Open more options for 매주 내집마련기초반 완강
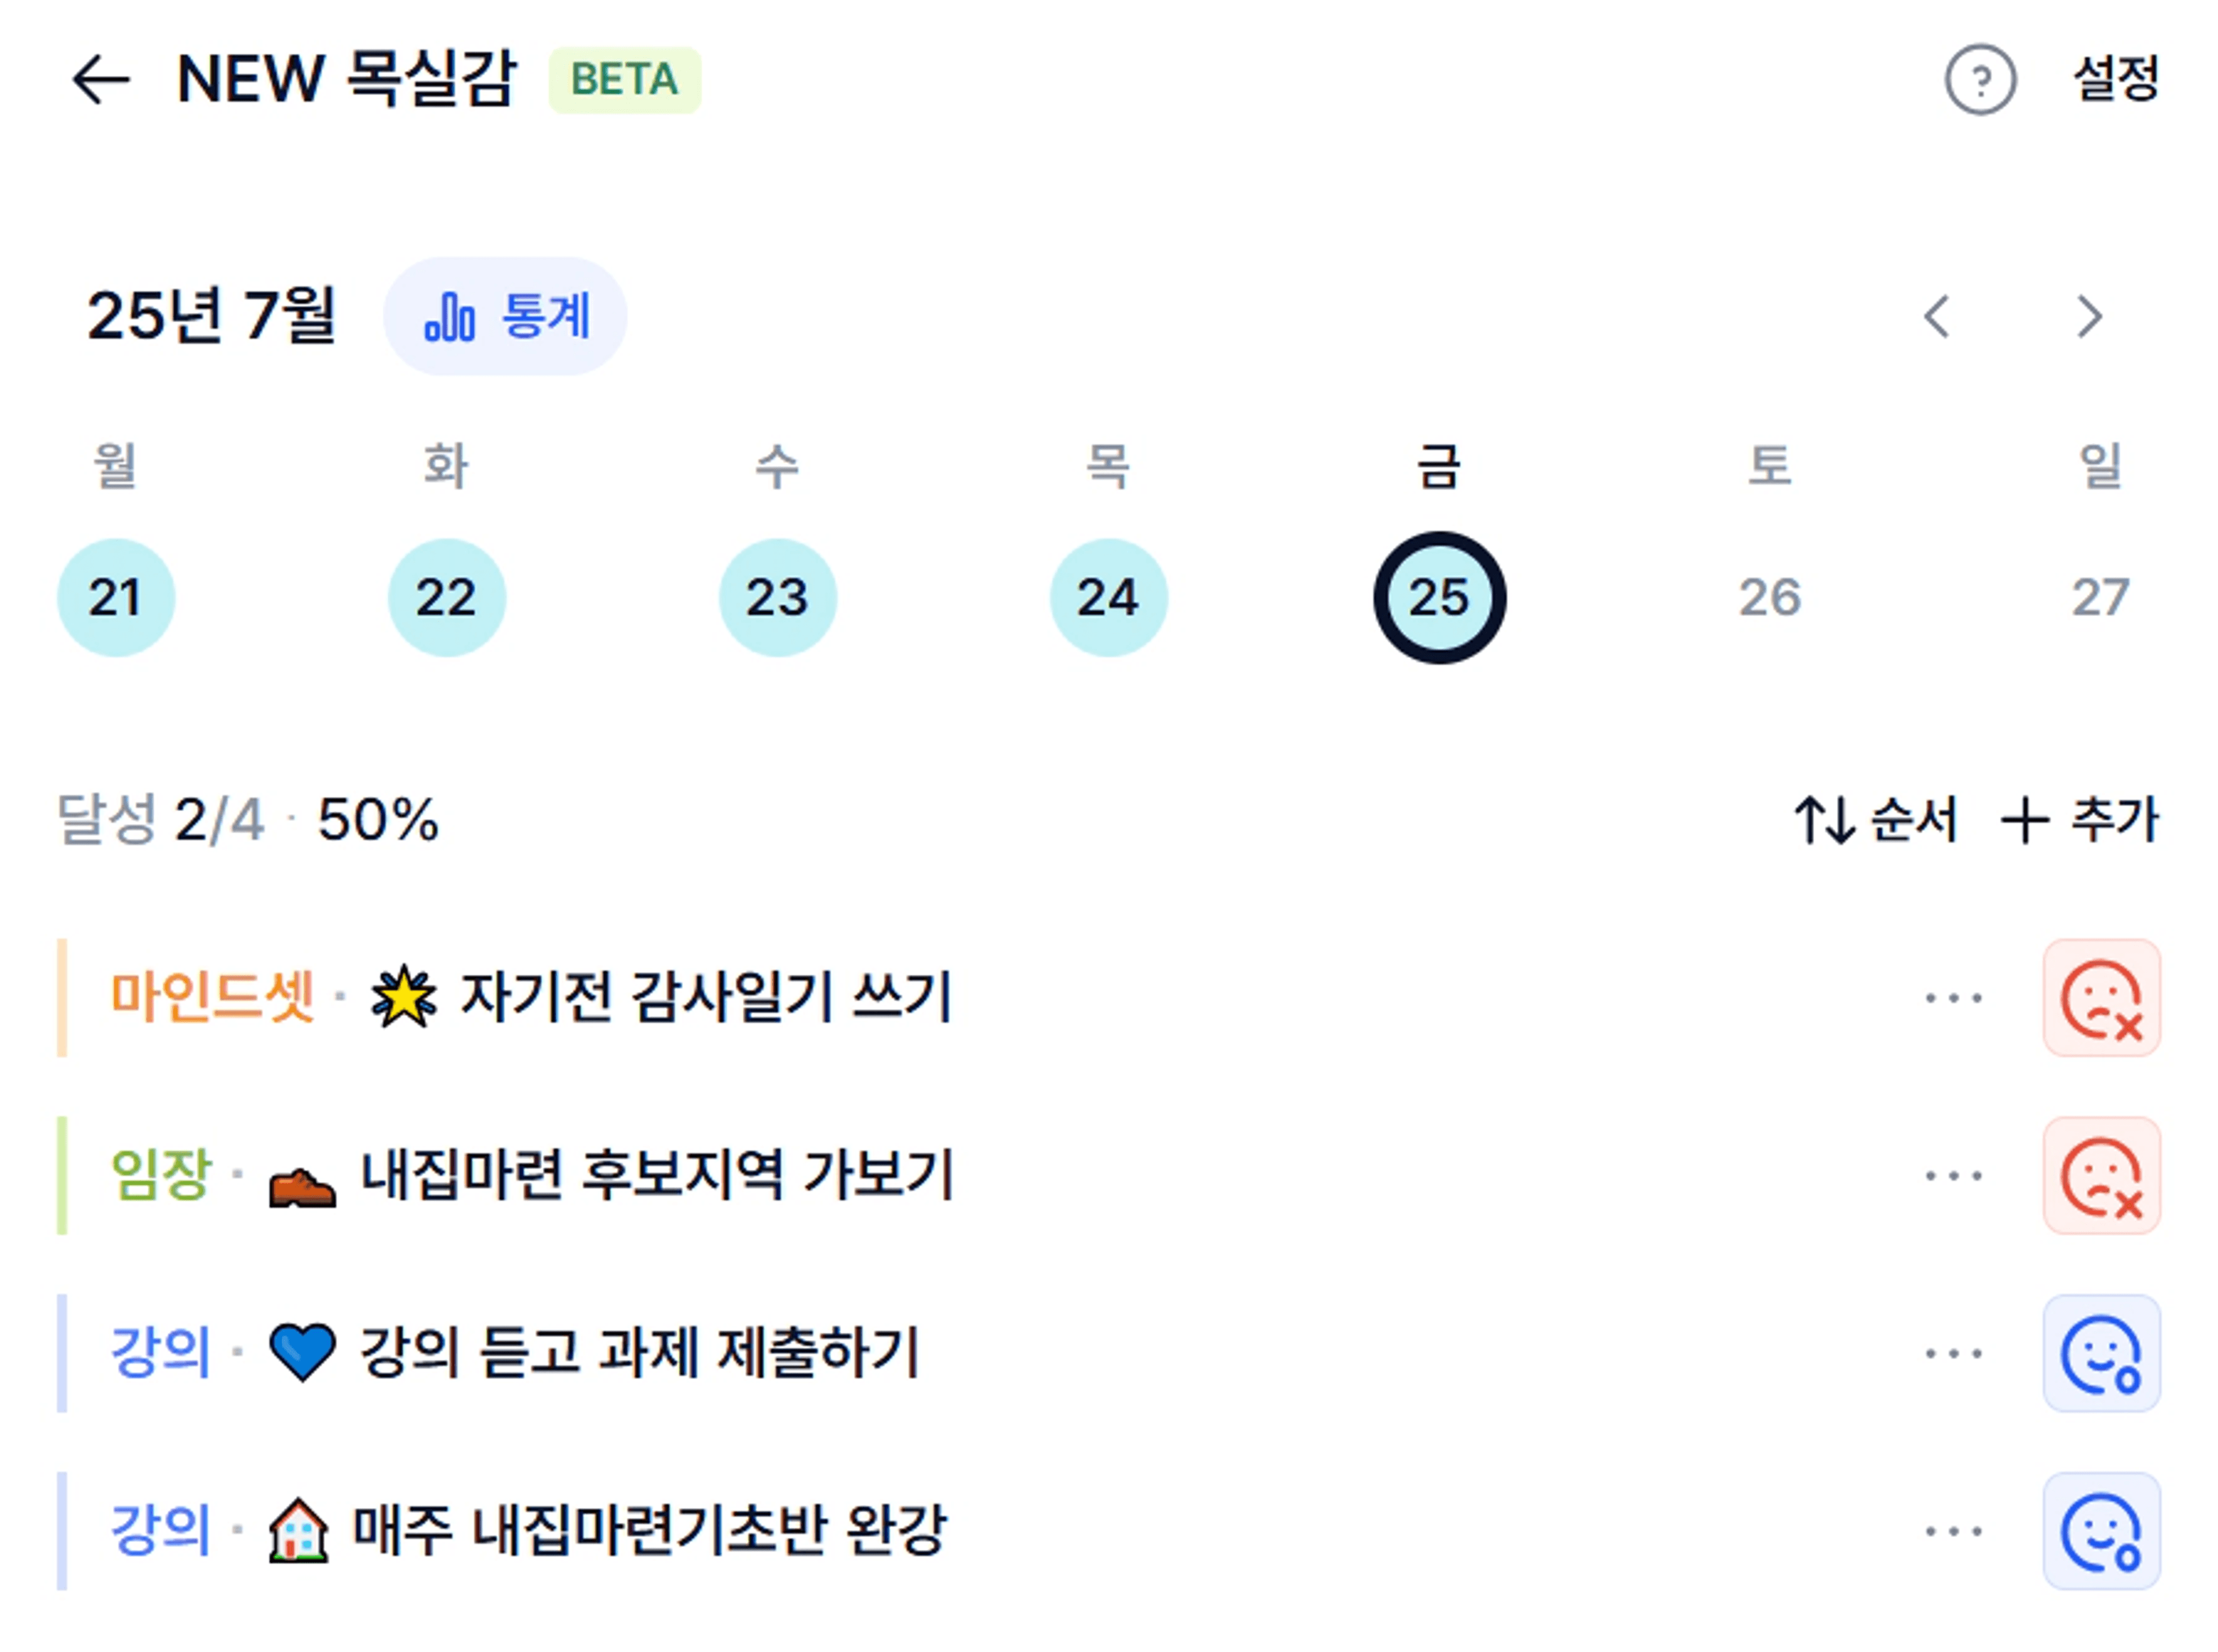This screenshot has height=1652, width=2218. click(x=1953, y=1531)
